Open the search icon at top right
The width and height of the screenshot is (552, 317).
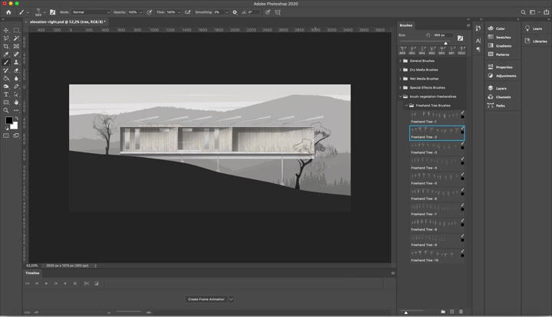point(522,13)
